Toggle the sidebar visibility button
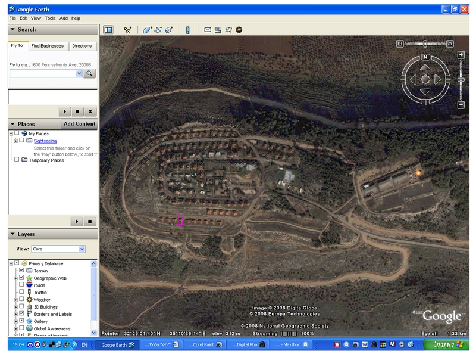 click(x=108, y=30)
